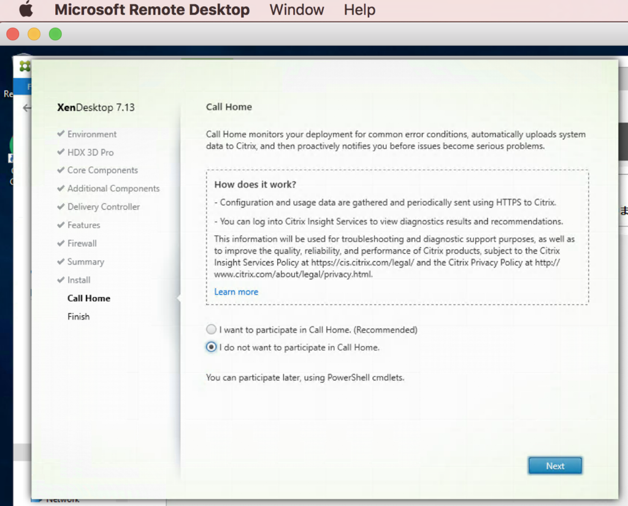Click the green zoom window button
Viewport: 628px width, 506px height.
(x=55, y=34)
